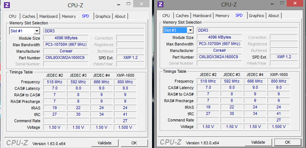Click 592 MHz frequency cell in left window
This screenshot has width=306, height=148.
[x=78, y=82]
